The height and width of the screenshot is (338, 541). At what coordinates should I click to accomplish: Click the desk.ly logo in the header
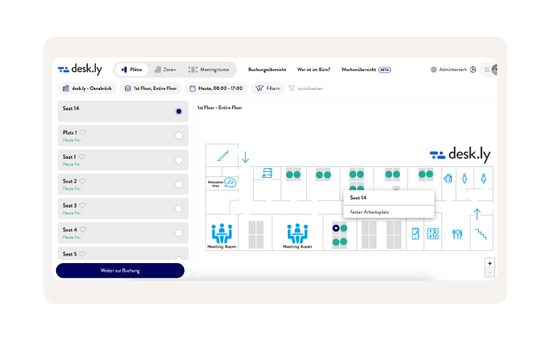click(80, 70)
